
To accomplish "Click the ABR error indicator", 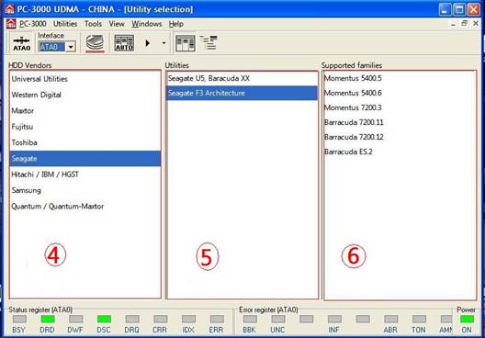I will tap(390, 319).
